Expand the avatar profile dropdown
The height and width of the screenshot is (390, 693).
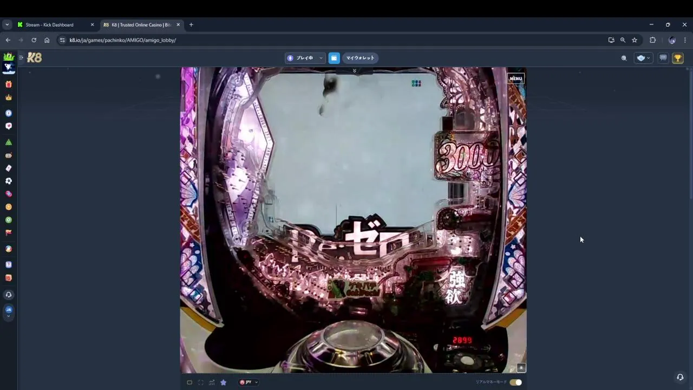click(643, 58)
